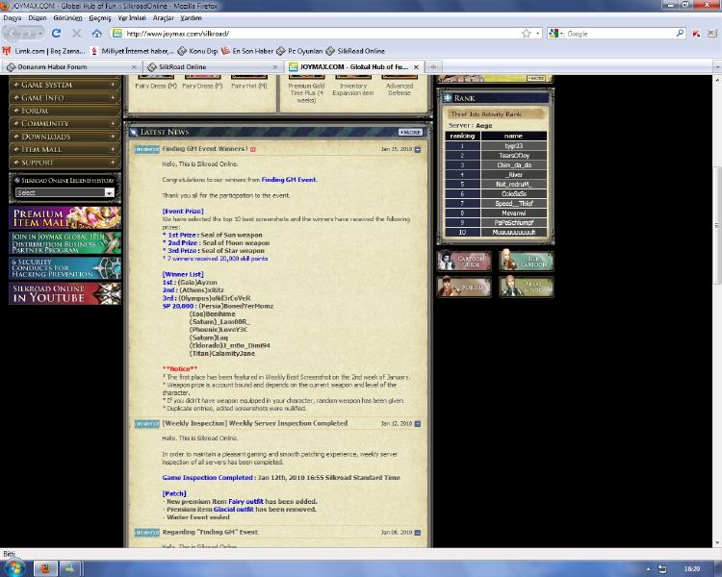Close the Donanım Haber Forum tab
The image size is (722, 577).
point(134,67)
